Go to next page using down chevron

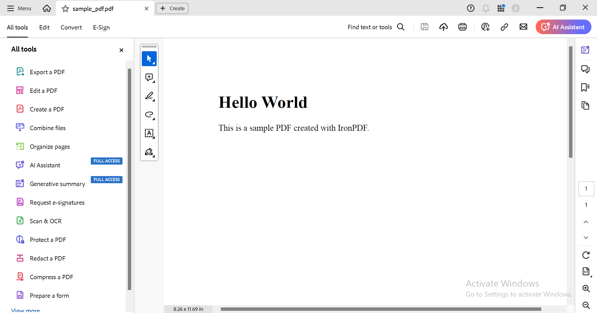(586, 238)
